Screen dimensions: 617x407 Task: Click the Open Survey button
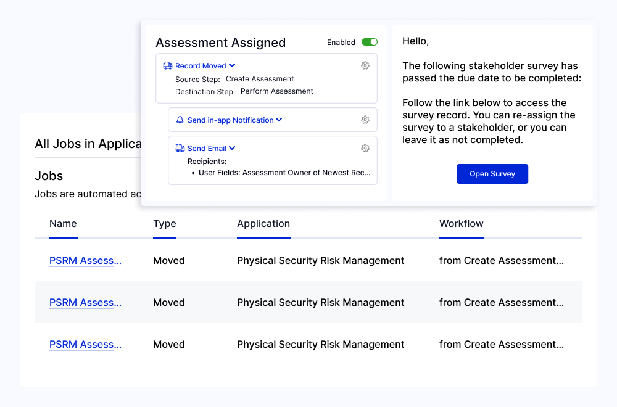492,174
